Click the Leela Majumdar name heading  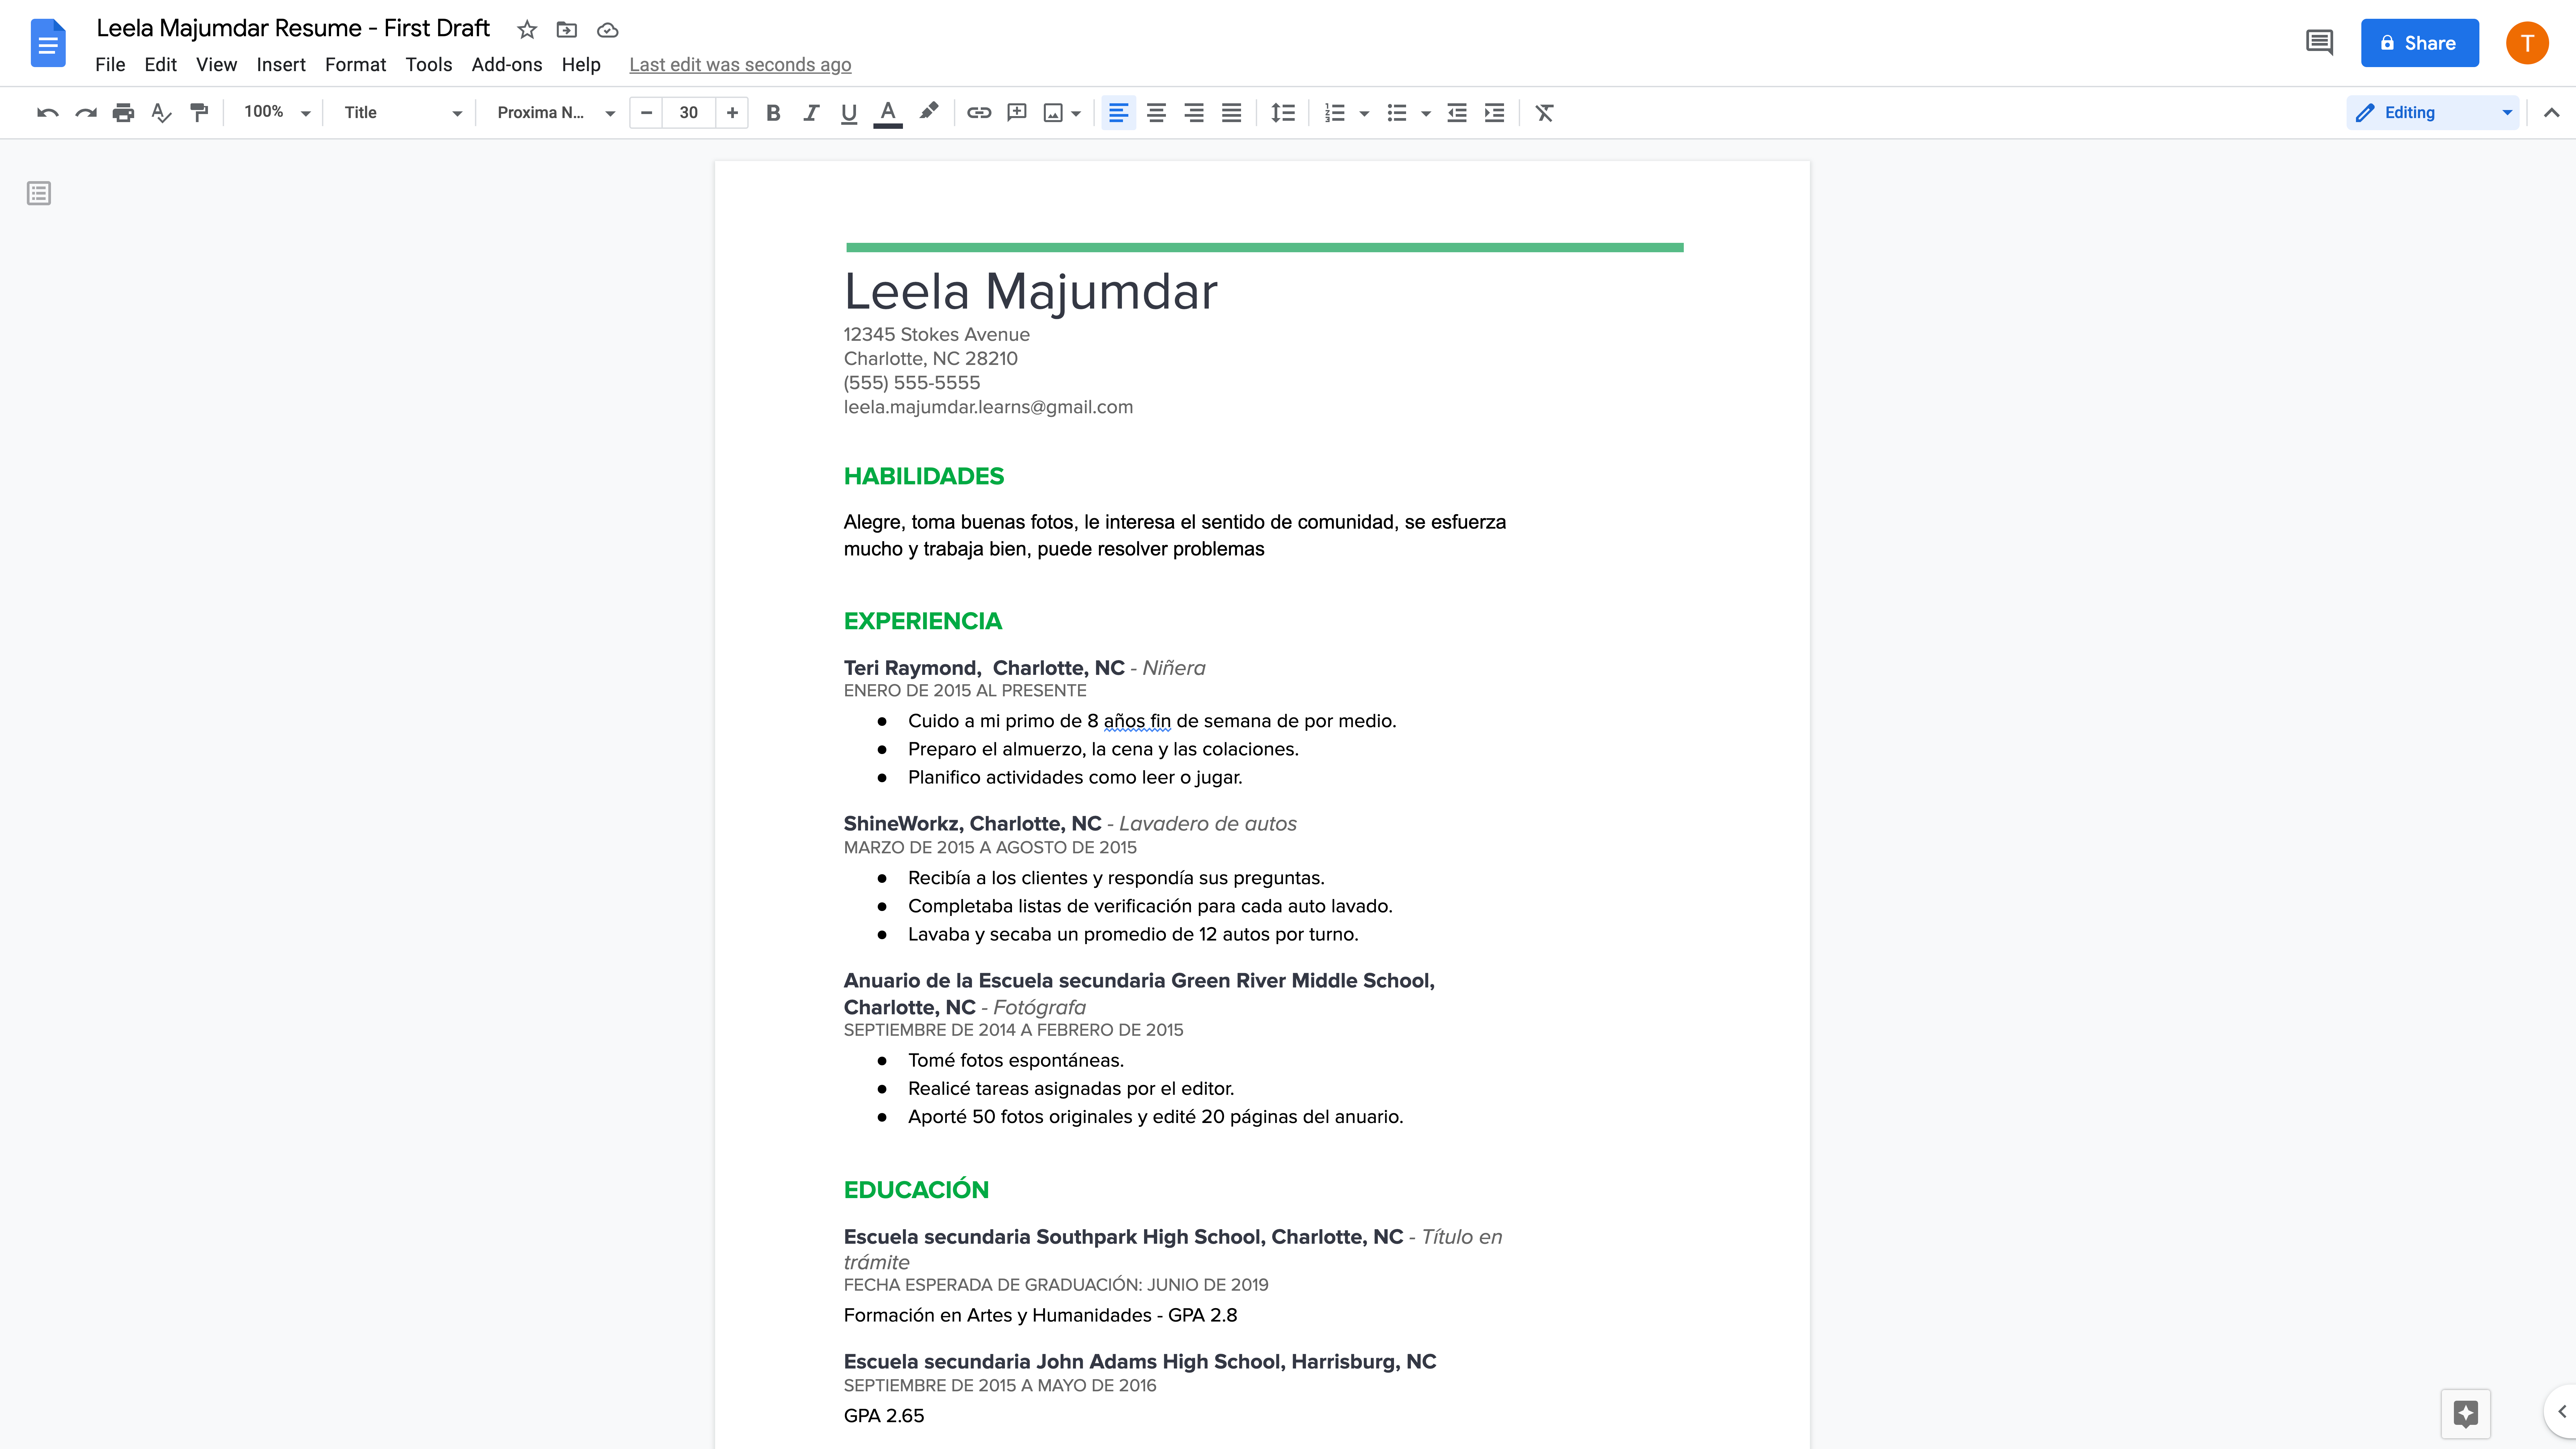[x=1031, y=292]
